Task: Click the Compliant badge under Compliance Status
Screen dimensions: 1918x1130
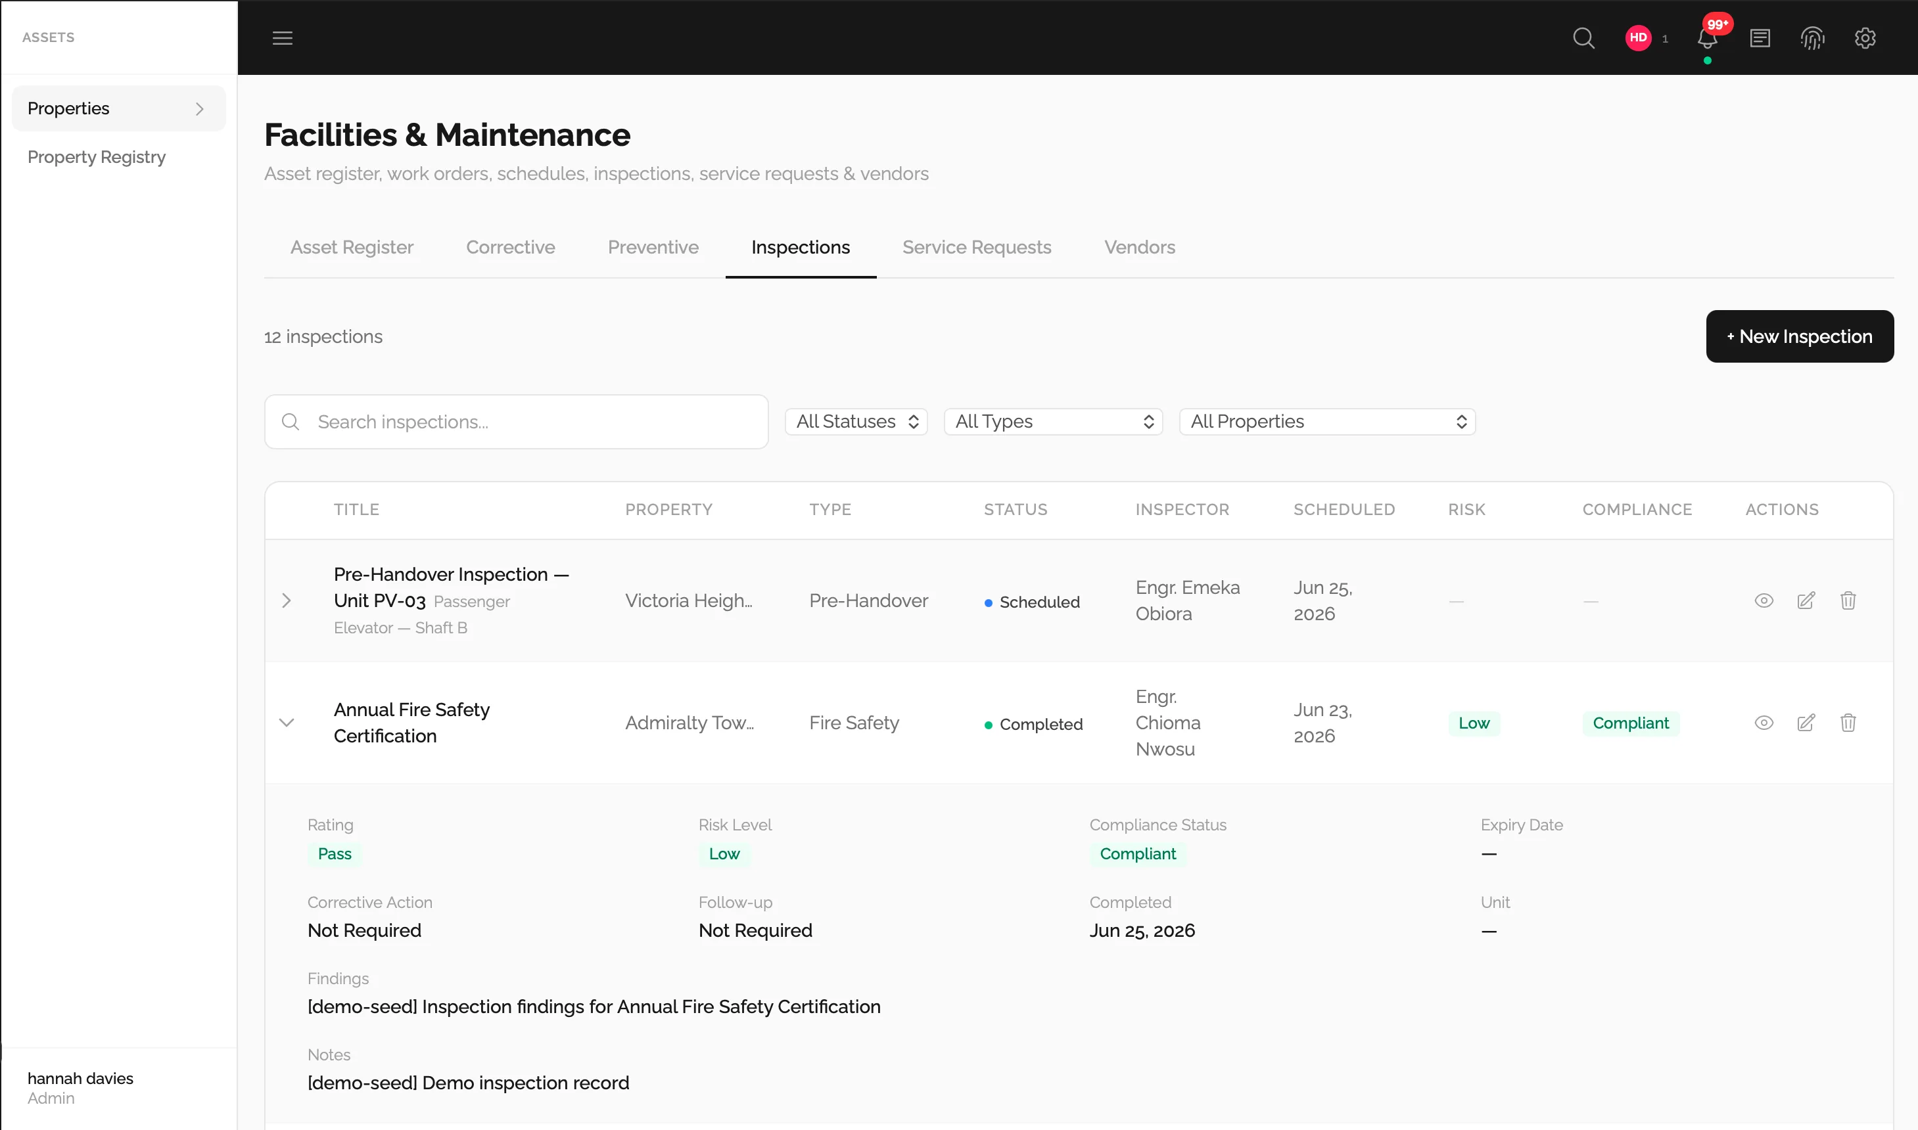Action: (x=1137, y=853)
